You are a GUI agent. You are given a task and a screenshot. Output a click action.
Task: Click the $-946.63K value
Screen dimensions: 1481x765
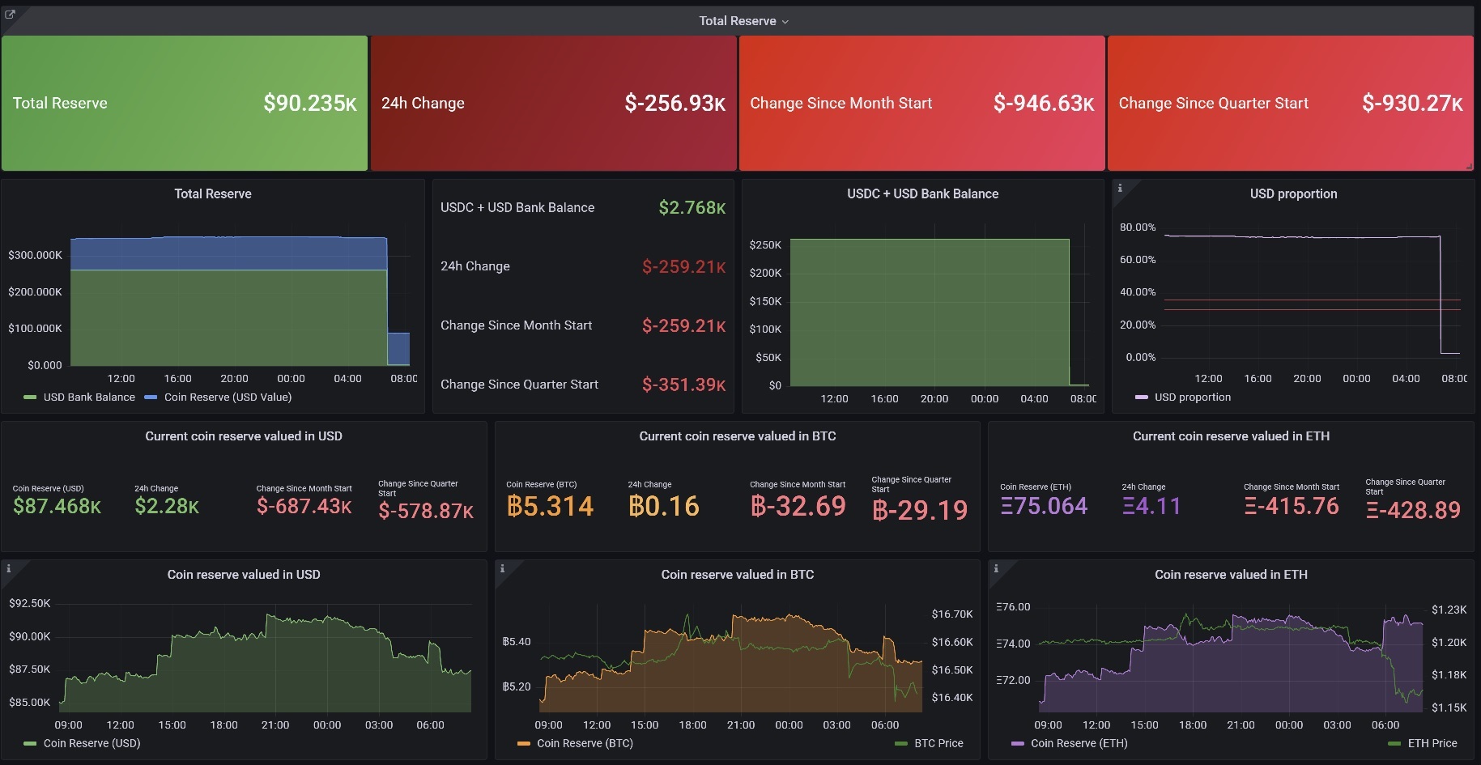[x=1044, y=103]
